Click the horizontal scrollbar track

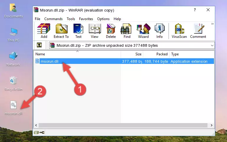(x=123, y=125)
